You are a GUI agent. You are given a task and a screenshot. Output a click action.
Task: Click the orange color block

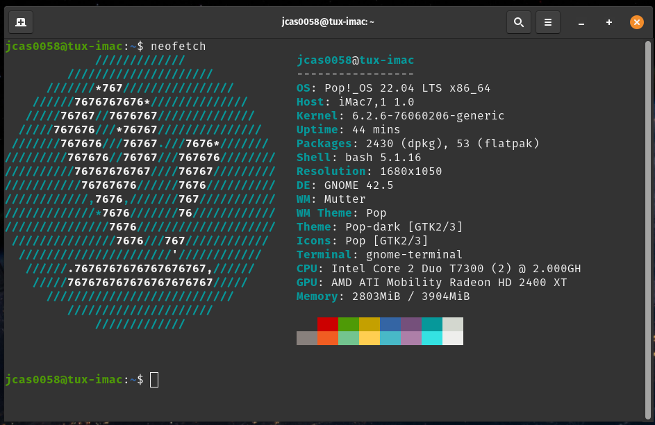tap(328, 338)
